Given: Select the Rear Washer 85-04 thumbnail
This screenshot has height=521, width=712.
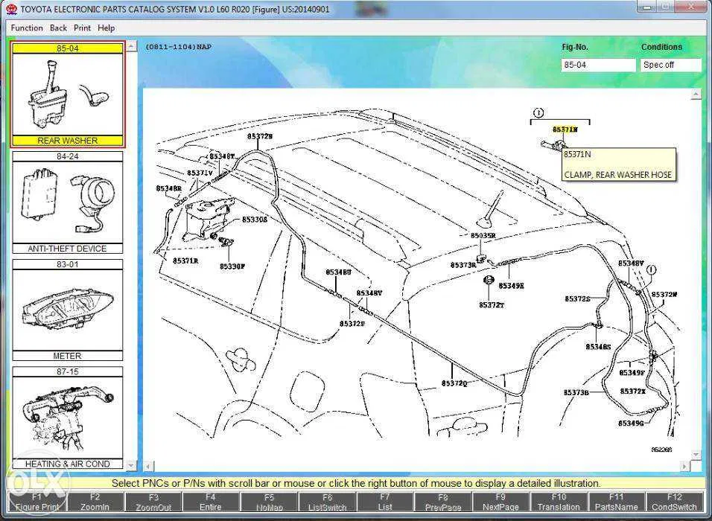Looking at the screenshot, I should tap(68, 95).
